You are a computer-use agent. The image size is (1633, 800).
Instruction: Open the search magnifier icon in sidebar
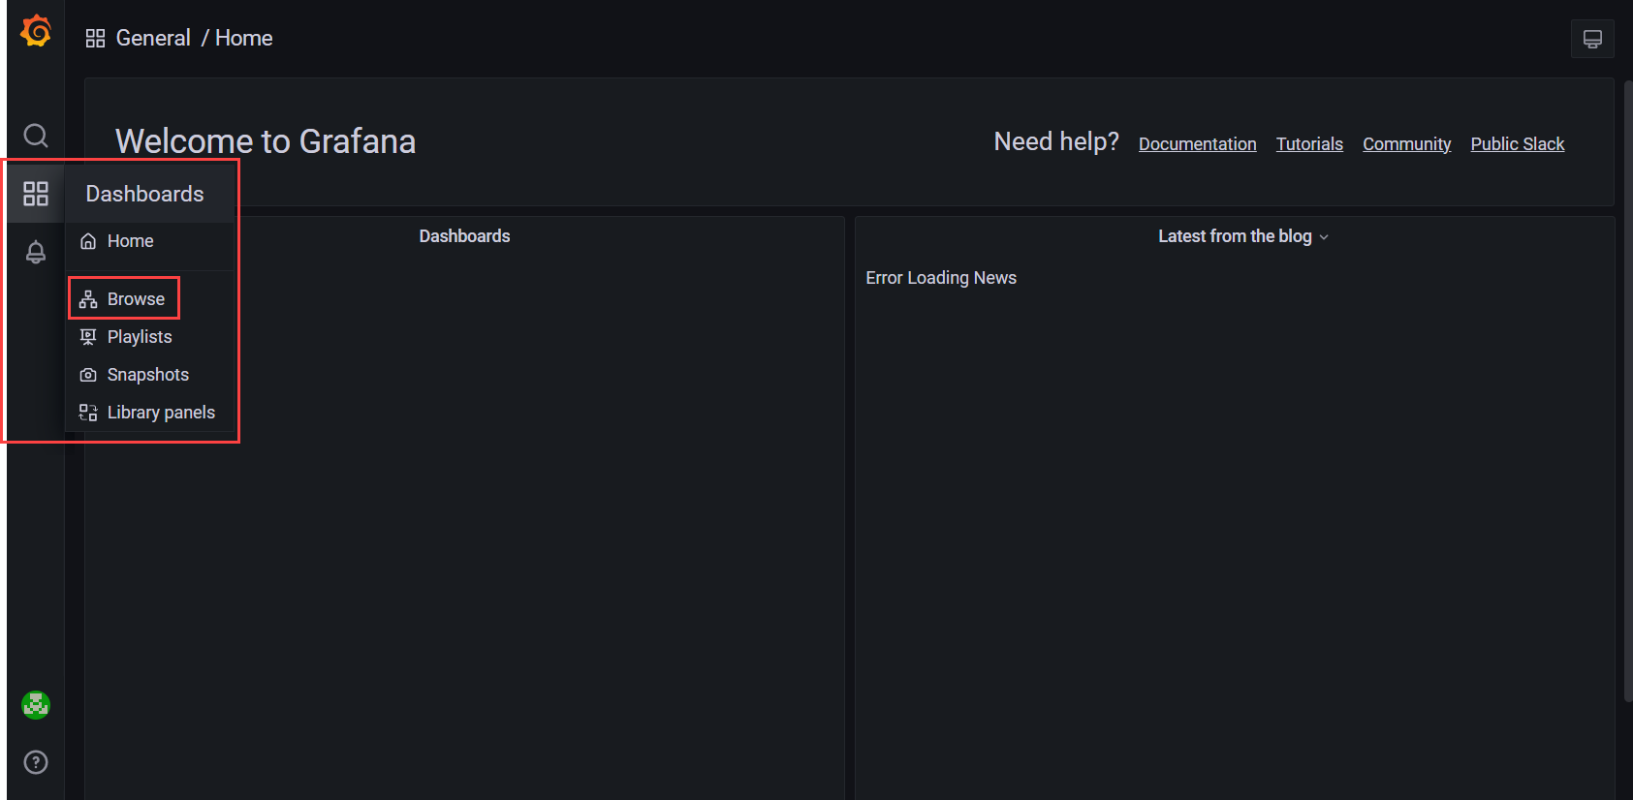click(x=36, y=136)
